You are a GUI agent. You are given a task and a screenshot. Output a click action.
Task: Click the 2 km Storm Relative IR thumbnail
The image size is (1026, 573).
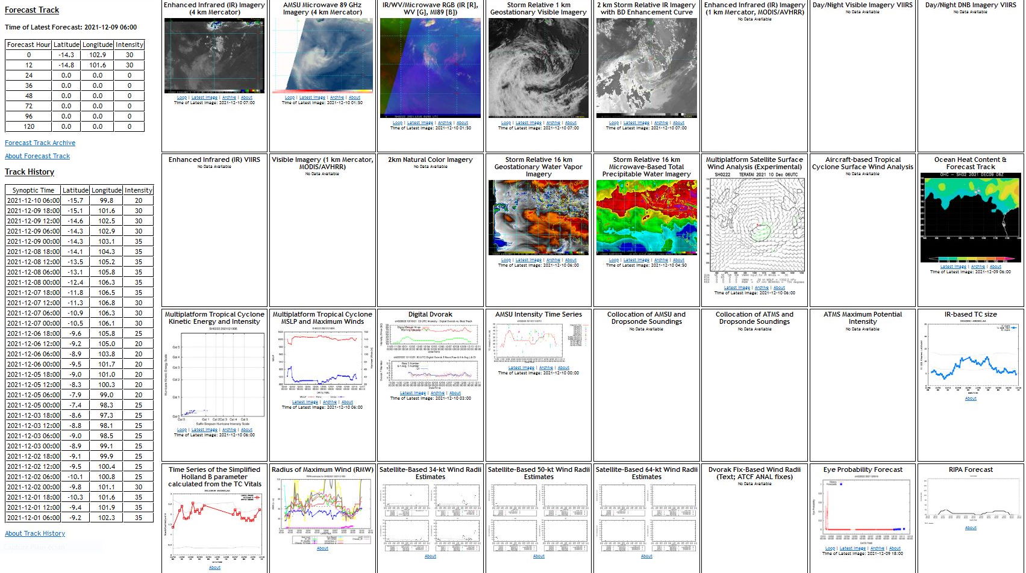(x=646, y=66)
